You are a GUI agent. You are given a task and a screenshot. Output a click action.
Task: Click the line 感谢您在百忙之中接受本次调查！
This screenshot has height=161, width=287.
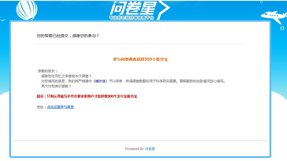point(66,76)
